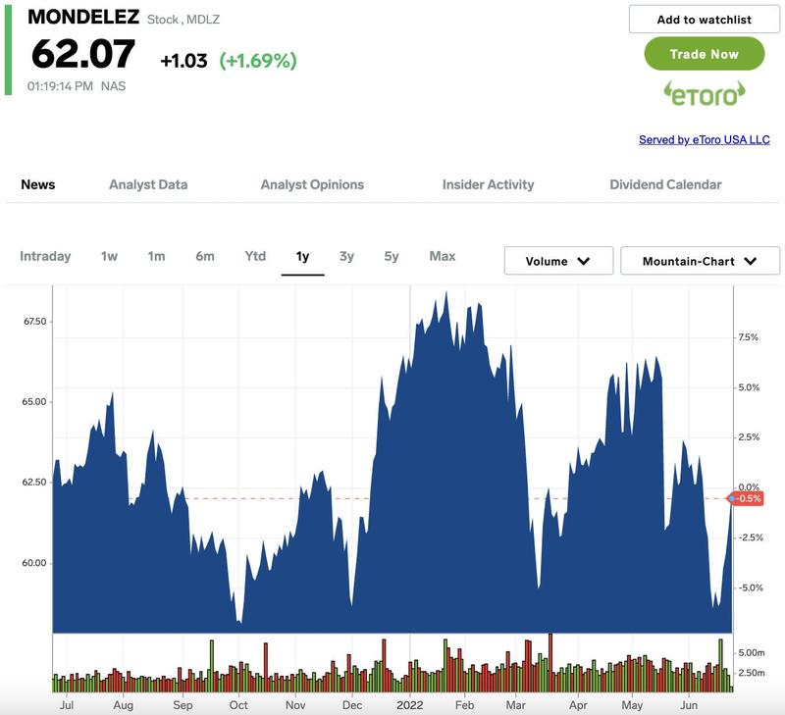Click the MONDELEZ stock title
This screenshot has width=785, height=715.
[83, 17]
